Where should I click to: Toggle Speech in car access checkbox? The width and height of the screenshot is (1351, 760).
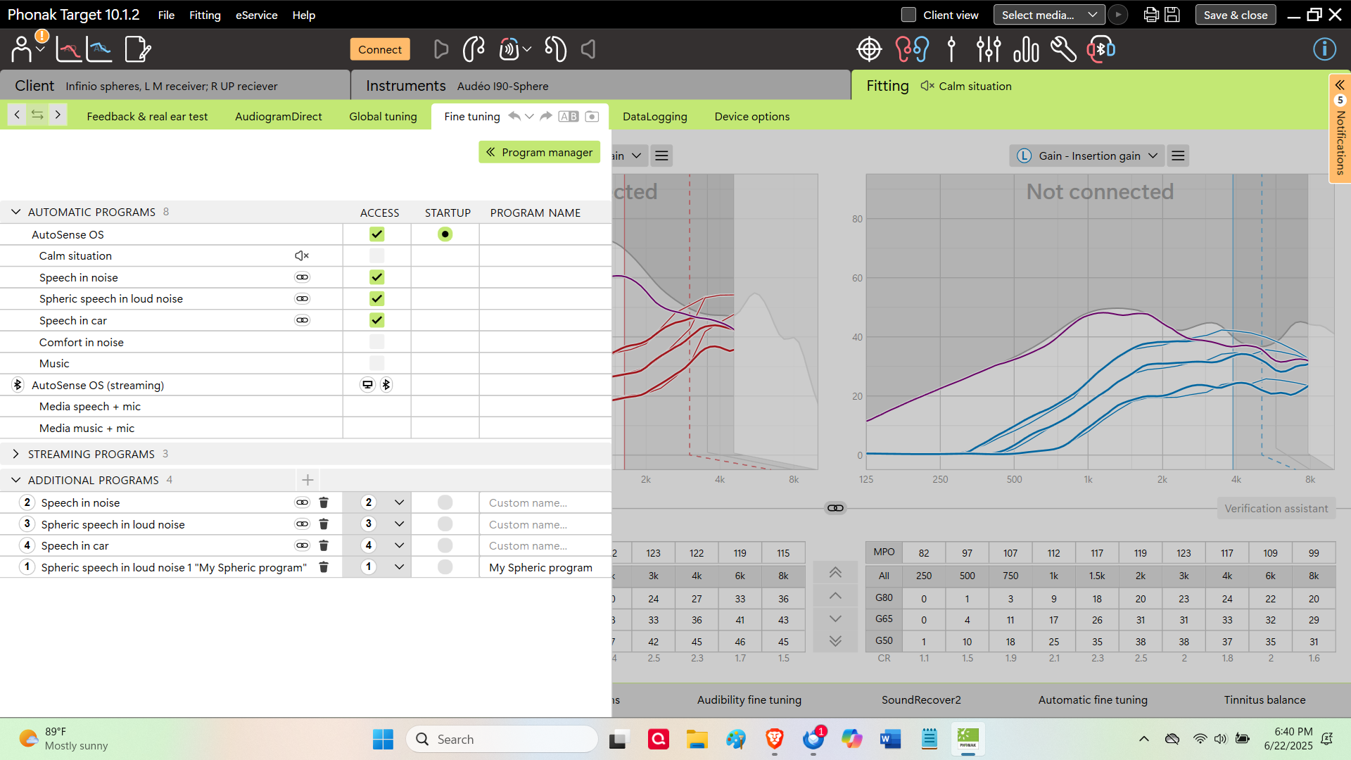(377, 320)
